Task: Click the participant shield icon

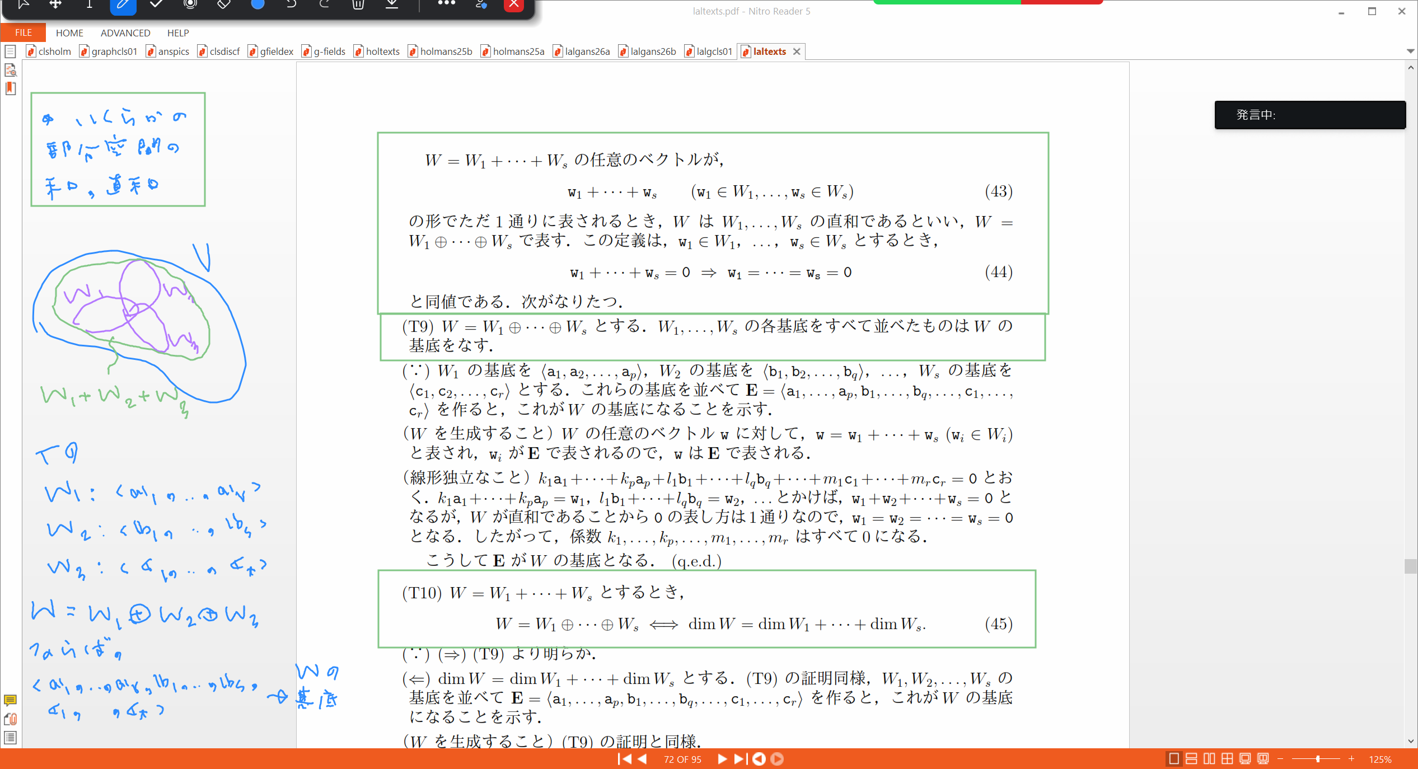Action: 481,4
